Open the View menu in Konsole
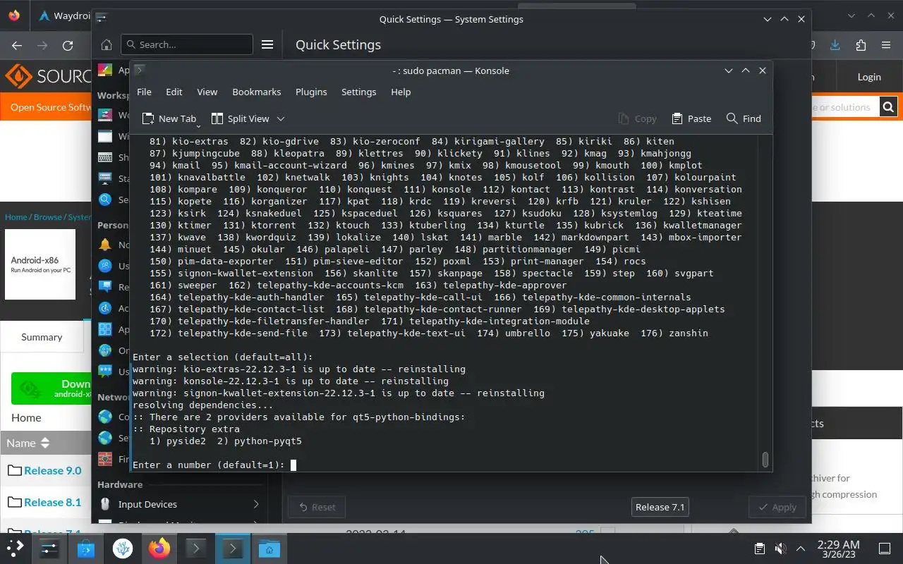 point(207,92)
